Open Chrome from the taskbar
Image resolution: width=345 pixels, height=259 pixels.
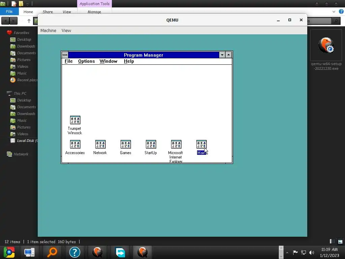click(9, 252)
